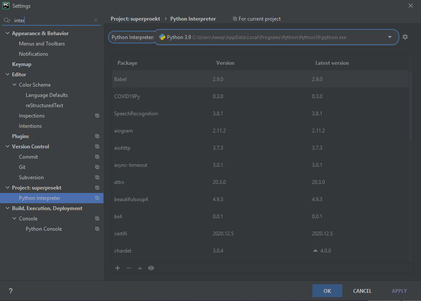
Task: Click the search magnifier history icon
Action: pos(7,20)
